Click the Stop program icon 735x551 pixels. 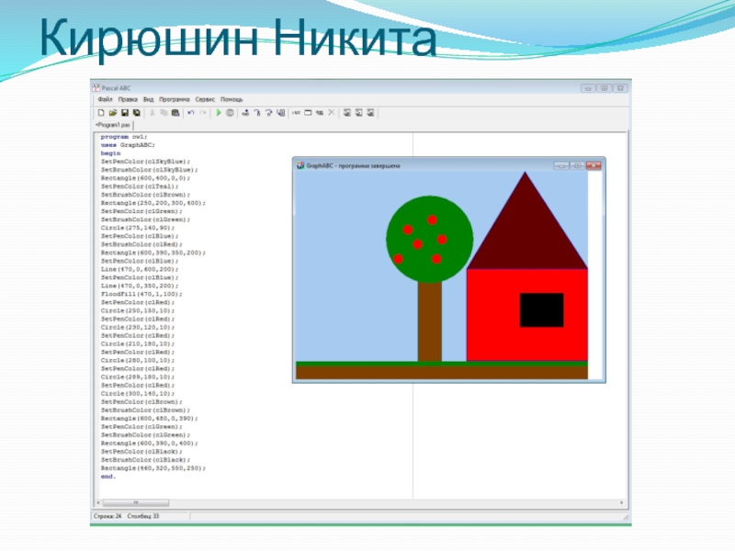(x=230, y=113)
